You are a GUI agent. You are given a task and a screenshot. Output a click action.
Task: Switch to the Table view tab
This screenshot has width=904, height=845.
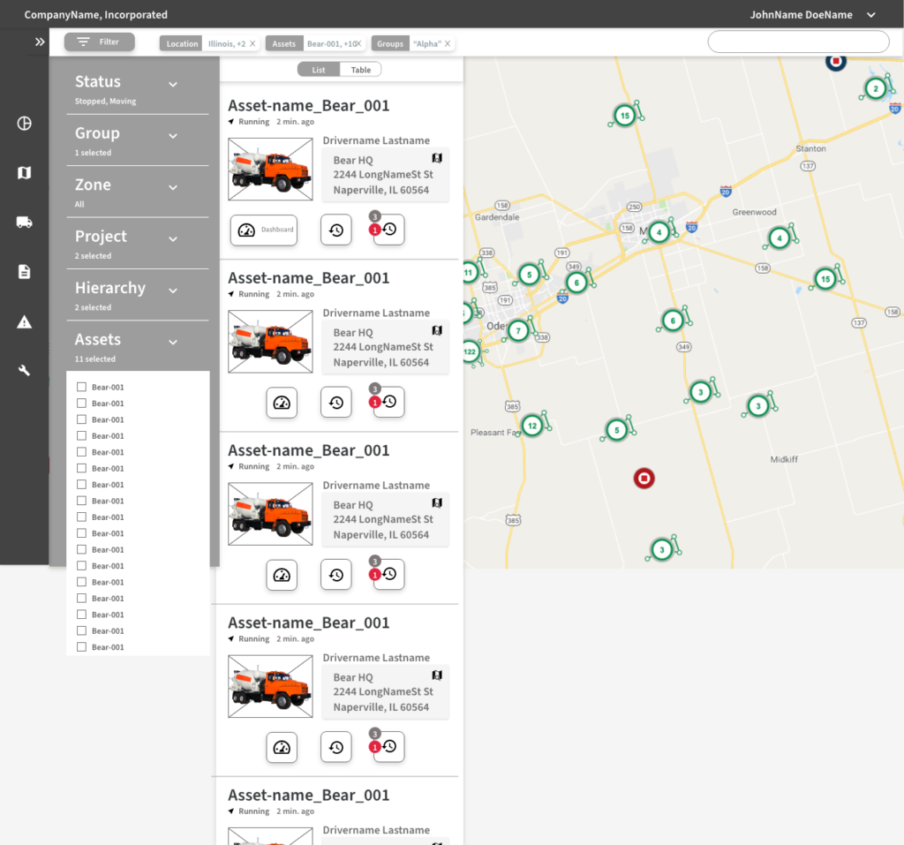(360, 70)
